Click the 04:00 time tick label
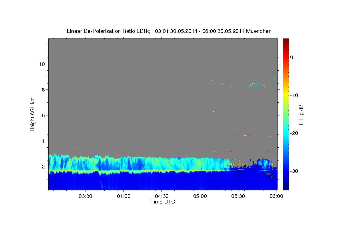This screenshot has height=228, width=343. pyautogui.click(x=124, y=196)
